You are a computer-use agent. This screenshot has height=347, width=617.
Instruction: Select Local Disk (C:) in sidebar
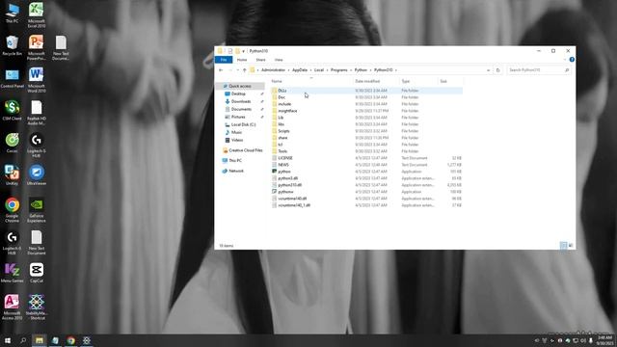coord(243,124)
